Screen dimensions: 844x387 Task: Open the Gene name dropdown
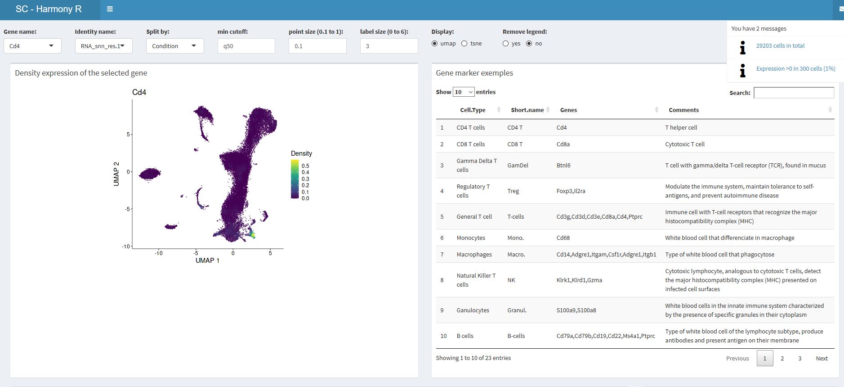pyautogui.click(x=32, y=46)
